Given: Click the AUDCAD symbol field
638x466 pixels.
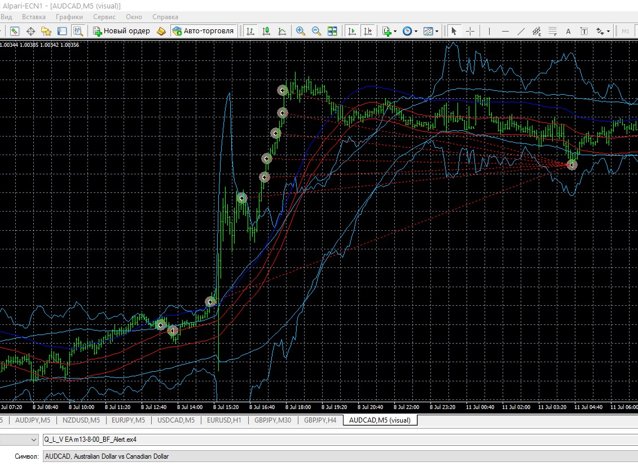Looking at the screenshot, I should pyautogui.click(x=340, y=456).
